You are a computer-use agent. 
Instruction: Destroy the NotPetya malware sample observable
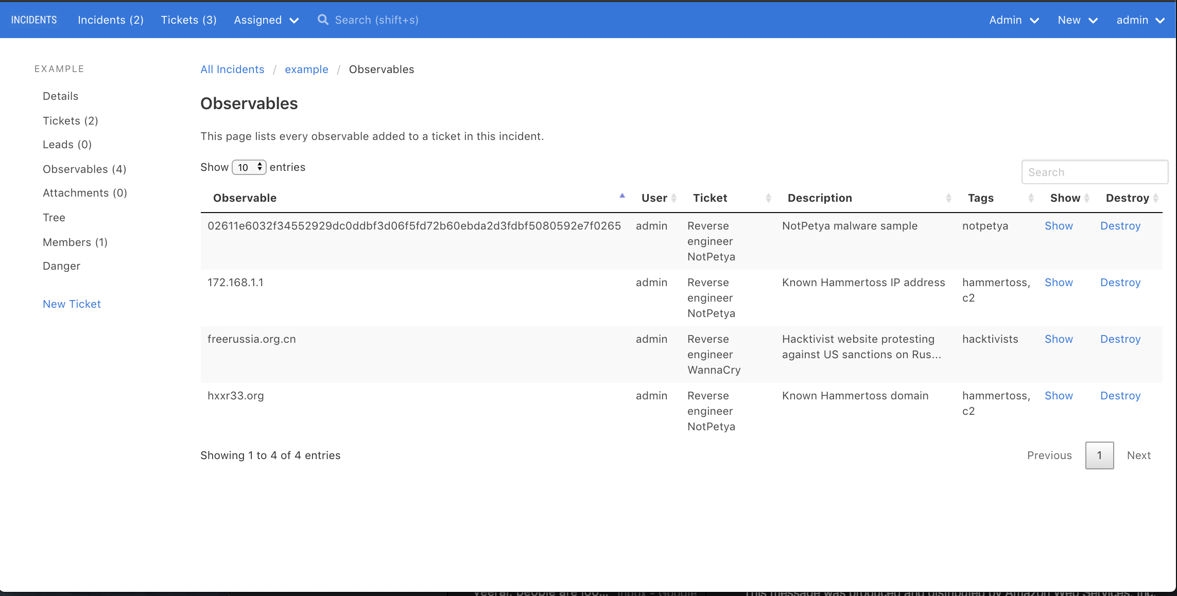click(x=1120, y=226)
